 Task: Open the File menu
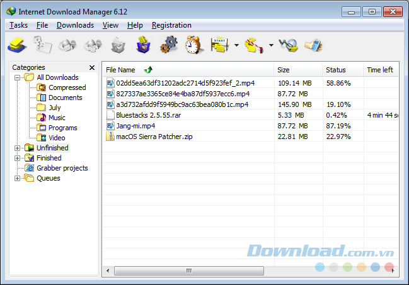(42, 25)
